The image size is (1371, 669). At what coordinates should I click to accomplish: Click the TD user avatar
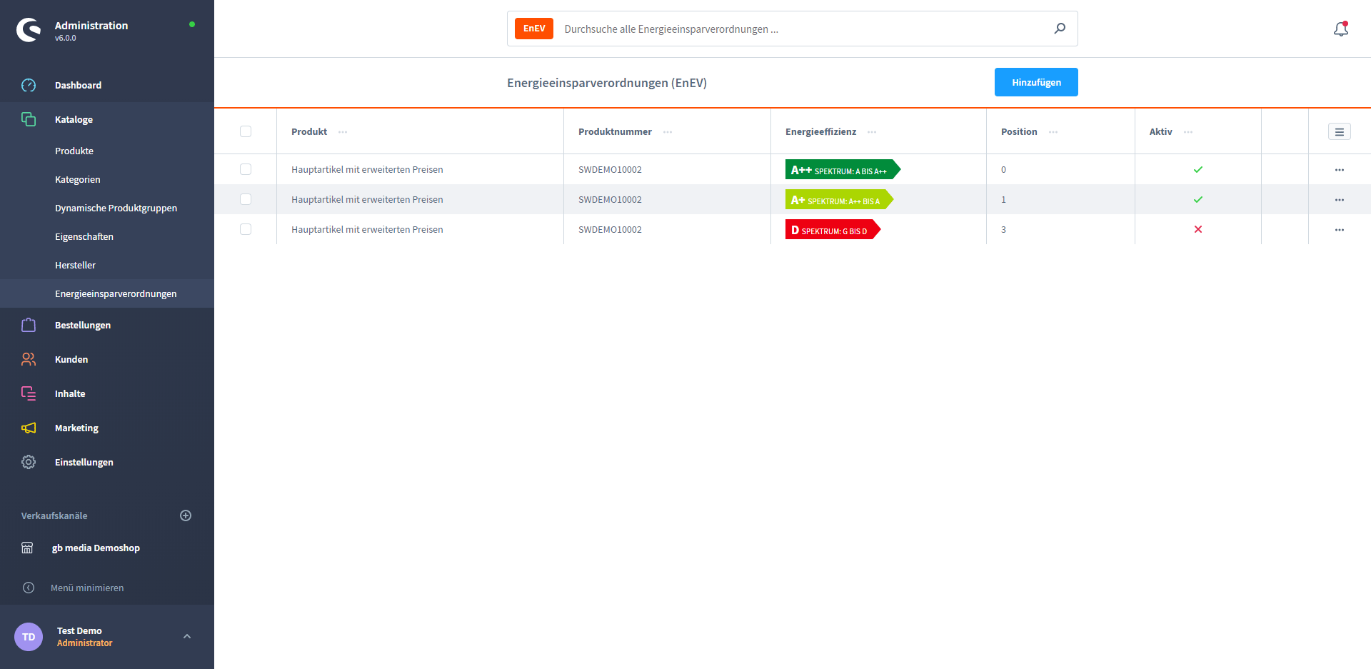point(29,637)
